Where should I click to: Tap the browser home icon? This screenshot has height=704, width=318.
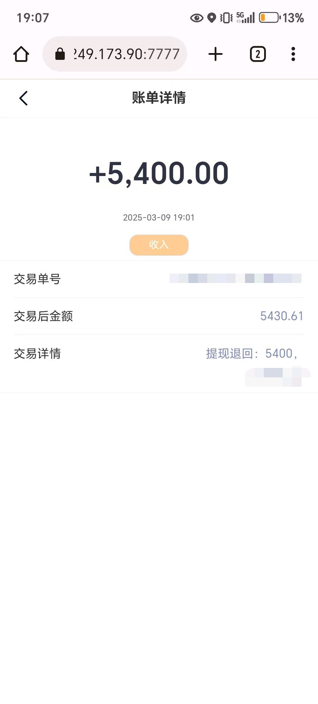point(21,54)
